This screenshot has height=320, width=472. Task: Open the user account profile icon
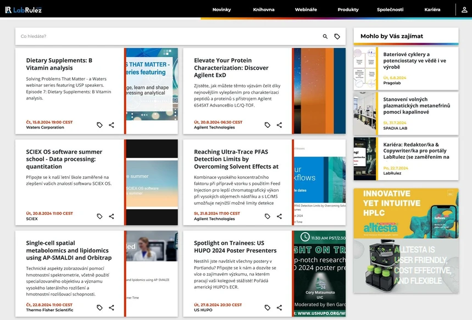[x=464, y=10]
